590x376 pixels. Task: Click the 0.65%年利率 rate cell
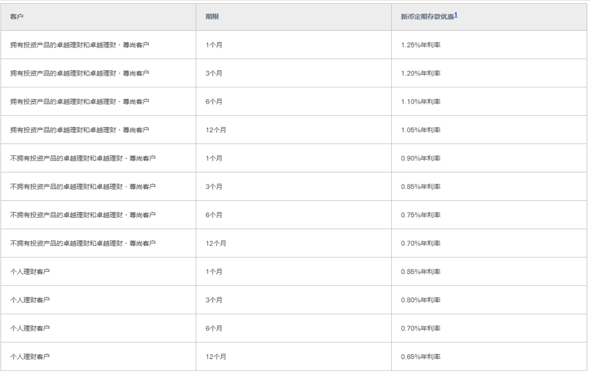(x=421, y=357)
